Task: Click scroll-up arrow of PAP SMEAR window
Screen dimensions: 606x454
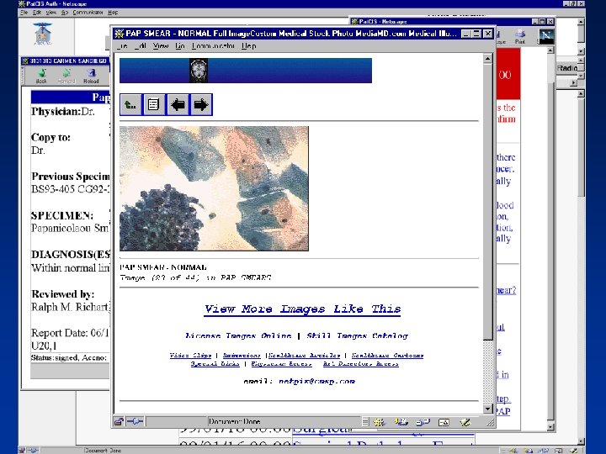Action: (x=487, y=59)
